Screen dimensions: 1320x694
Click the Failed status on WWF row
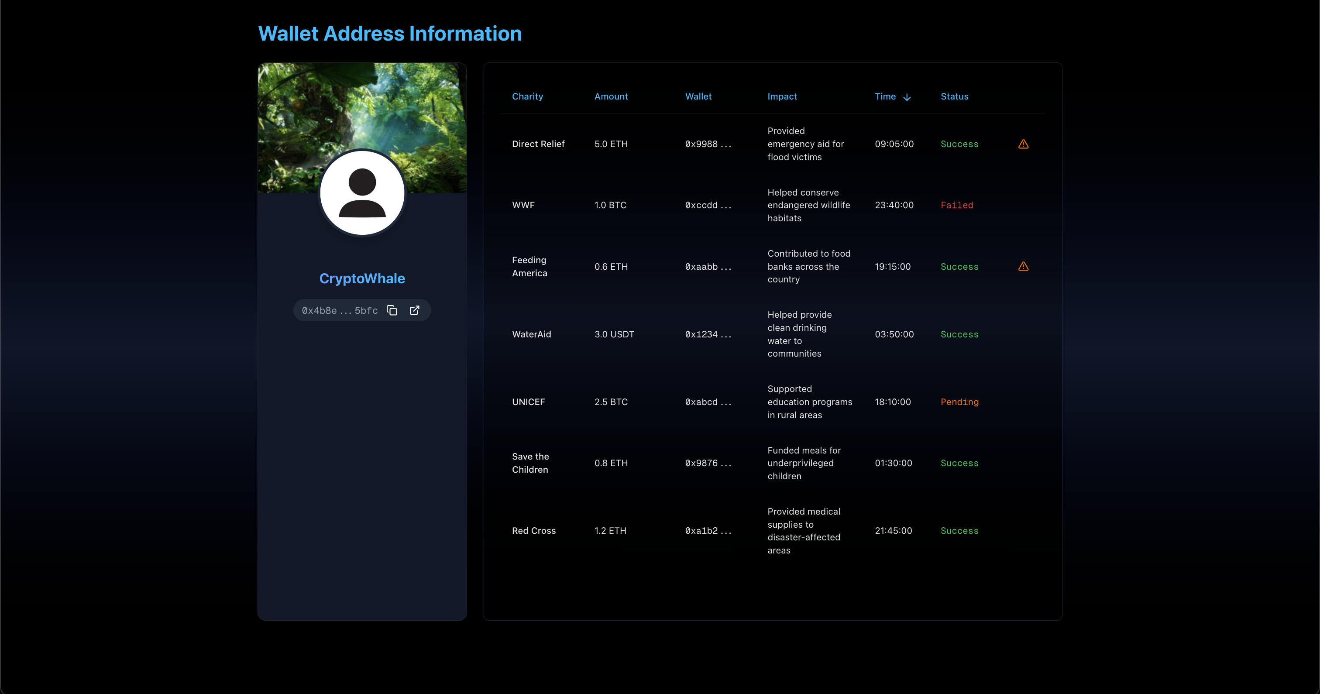[x=956, y=205]
